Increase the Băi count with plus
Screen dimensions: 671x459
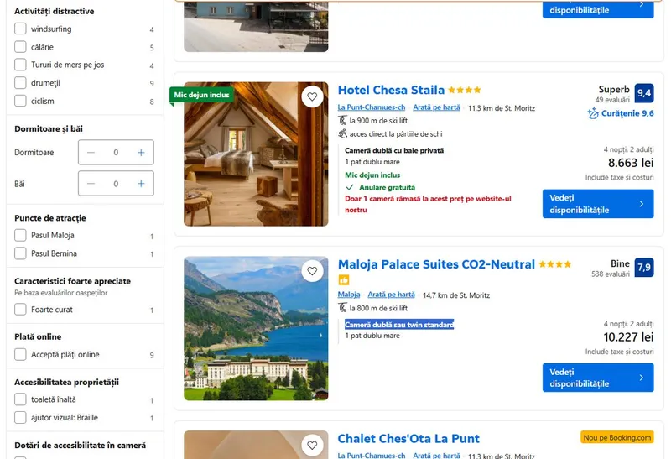[x=141, y=183]
